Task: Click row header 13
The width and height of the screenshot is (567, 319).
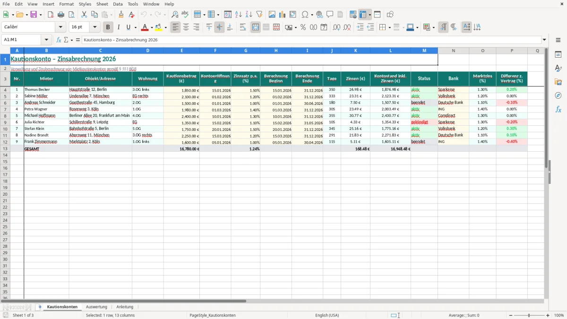Action: tap(5, 149)
